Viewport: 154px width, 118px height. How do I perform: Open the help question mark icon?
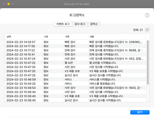click(x=147, y=15)
